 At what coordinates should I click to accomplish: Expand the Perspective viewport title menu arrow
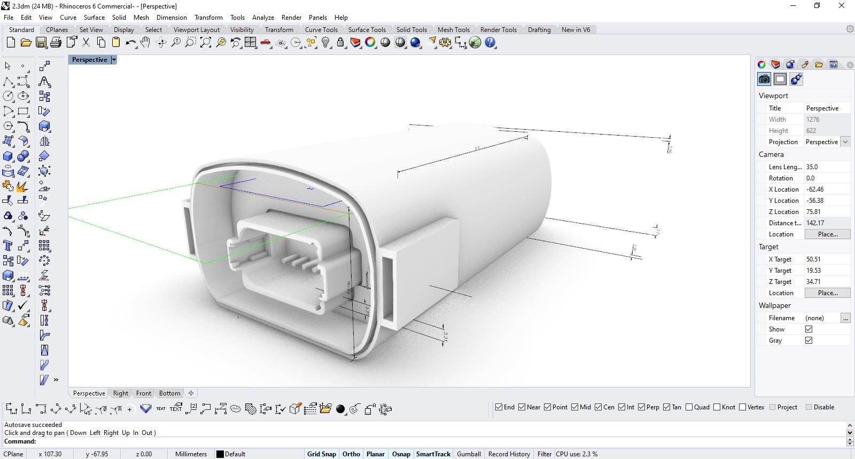click(x=113, y=60)
